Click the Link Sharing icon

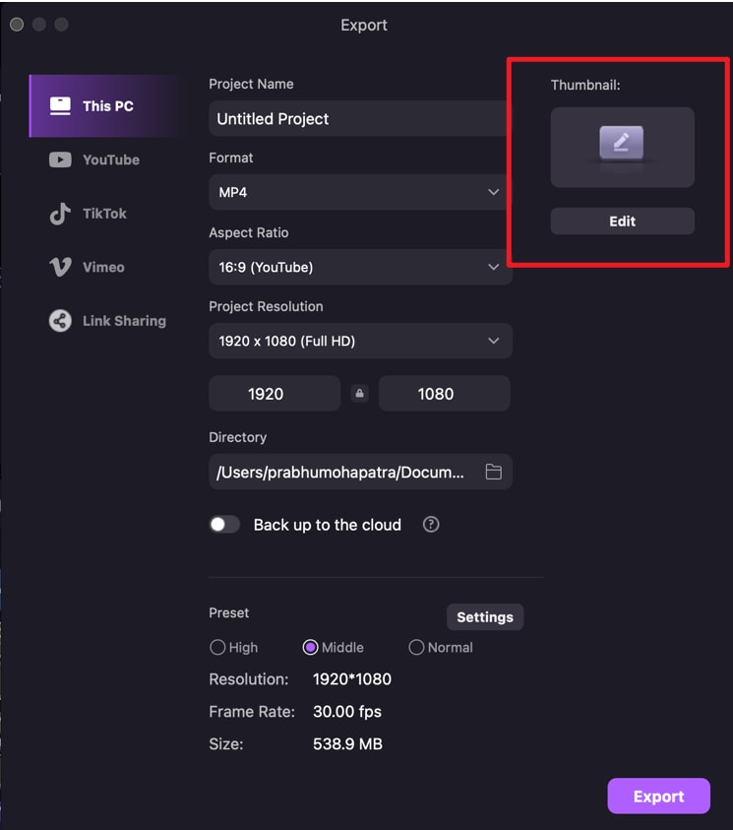60,321
